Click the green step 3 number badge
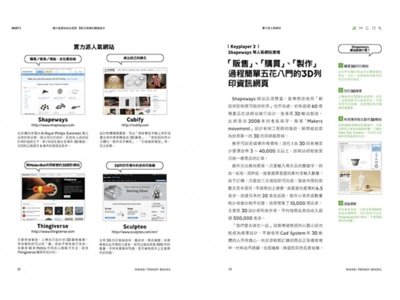This screenshot has width=400, height=300. pyautogui.click(x=340, y=119)
